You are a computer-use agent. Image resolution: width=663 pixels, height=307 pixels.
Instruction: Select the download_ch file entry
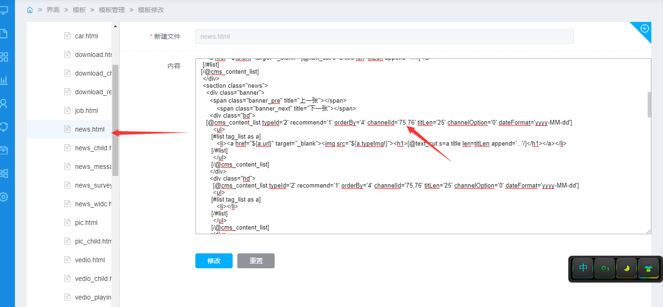tap(93, 73)
